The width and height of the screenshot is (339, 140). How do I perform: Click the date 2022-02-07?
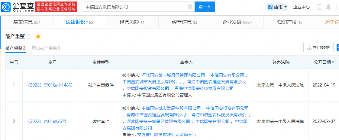(324, 121)
